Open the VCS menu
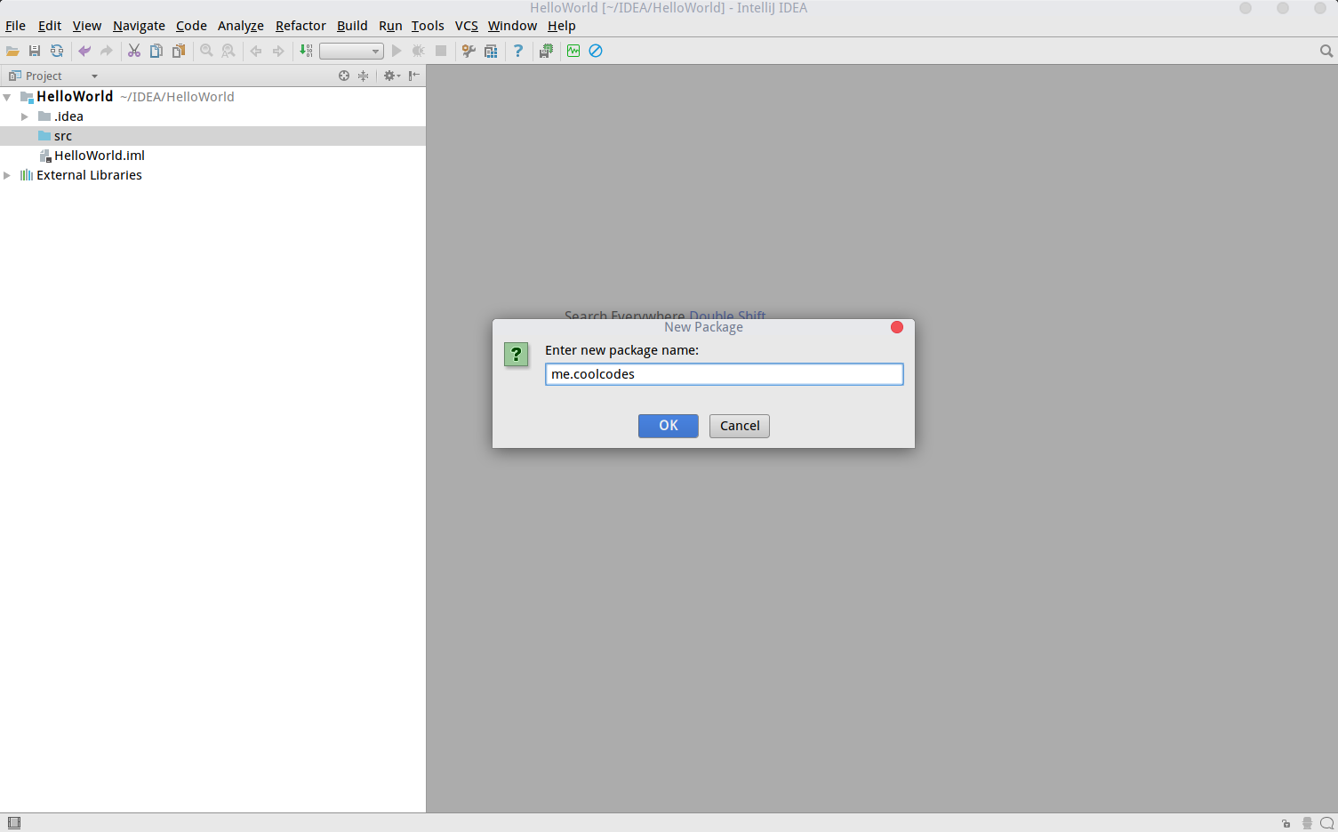The image size is (1338, 832). (x=467, y=26)
